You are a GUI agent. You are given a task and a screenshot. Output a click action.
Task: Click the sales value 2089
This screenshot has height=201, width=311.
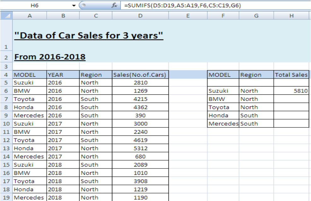click(140, 165)
